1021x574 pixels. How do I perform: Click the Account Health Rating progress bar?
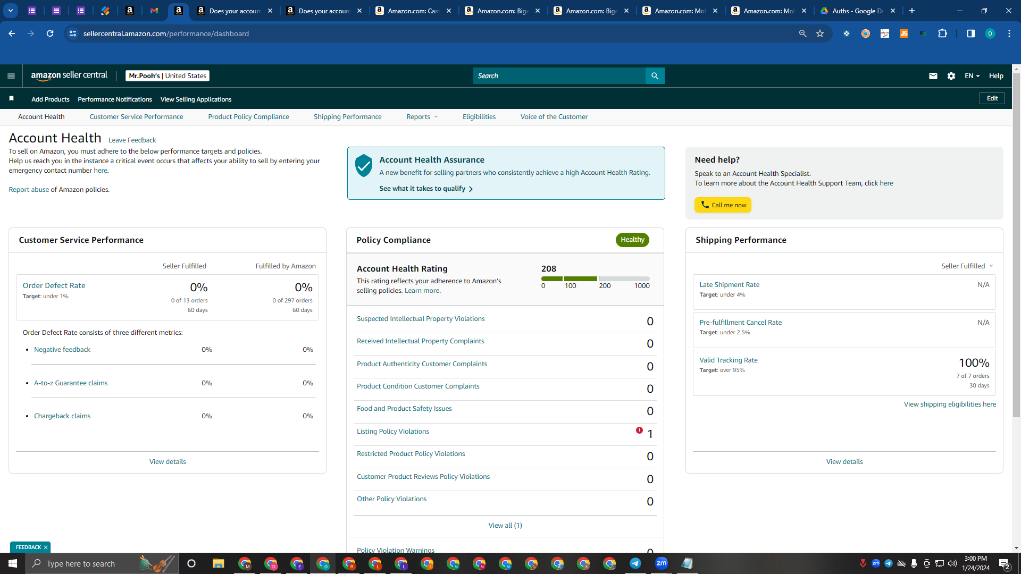[596, 279]
